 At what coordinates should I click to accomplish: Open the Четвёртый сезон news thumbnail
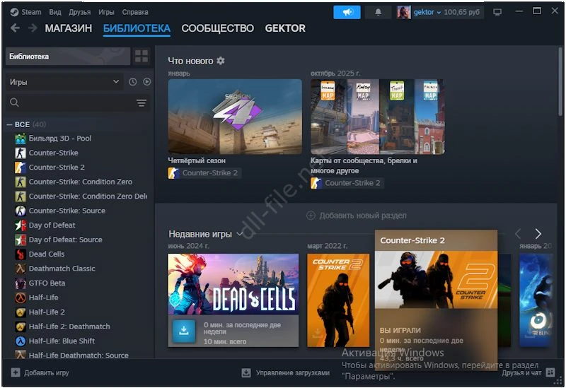click(235, 117)
